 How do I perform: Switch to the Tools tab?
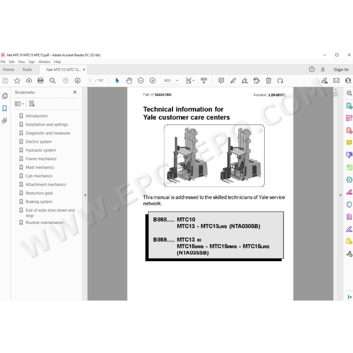(27, 70)
